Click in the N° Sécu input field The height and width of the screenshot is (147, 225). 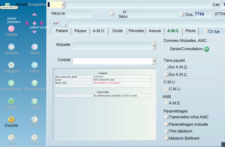pos(152,14)
